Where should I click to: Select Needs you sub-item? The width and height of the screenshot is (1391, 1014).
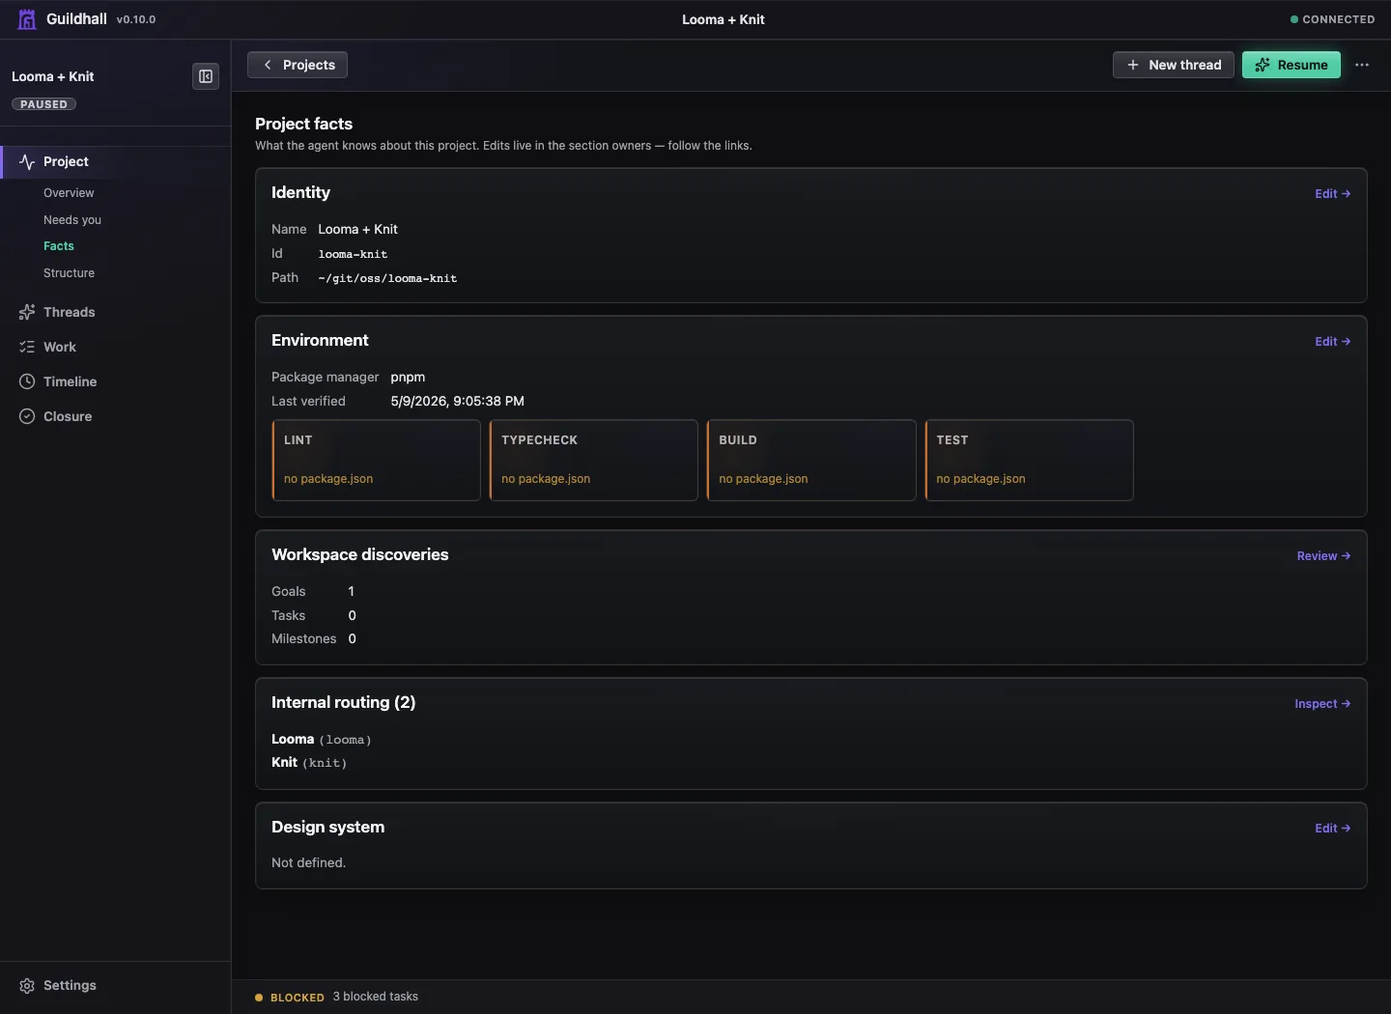point(72,220)
